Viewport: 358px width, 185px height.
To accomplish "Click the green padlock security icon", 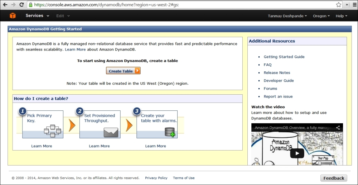I will (x=30, y=5).
